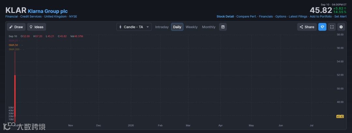Expand the Candle - TA chart type dropdown
The height and width of the screenshot is (133, 352).
click(134, 27)
